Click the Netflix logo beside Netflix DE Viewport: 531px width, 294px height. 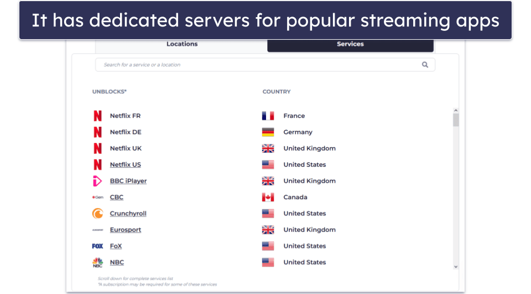(x=97, y=132)
